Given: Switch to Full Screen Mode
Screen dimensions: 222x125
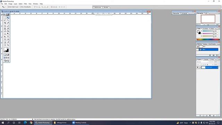Looking at the screenshot, I should (x=8, y=58).
